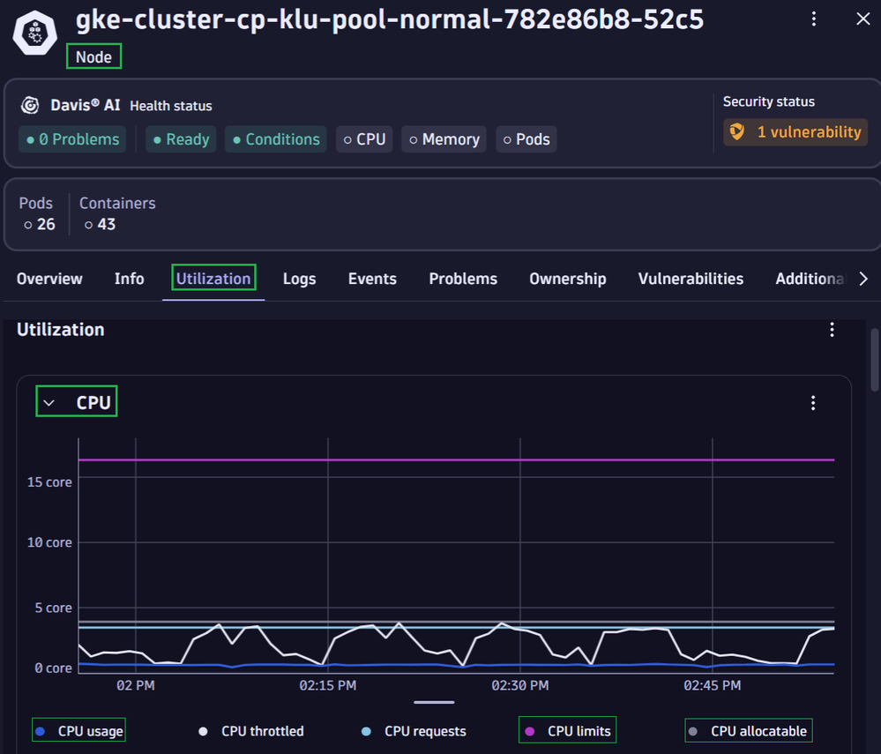This screenshot has height=754, width=881.
Task: Click the vulnerability shield icon
Action: click(735, 132)
